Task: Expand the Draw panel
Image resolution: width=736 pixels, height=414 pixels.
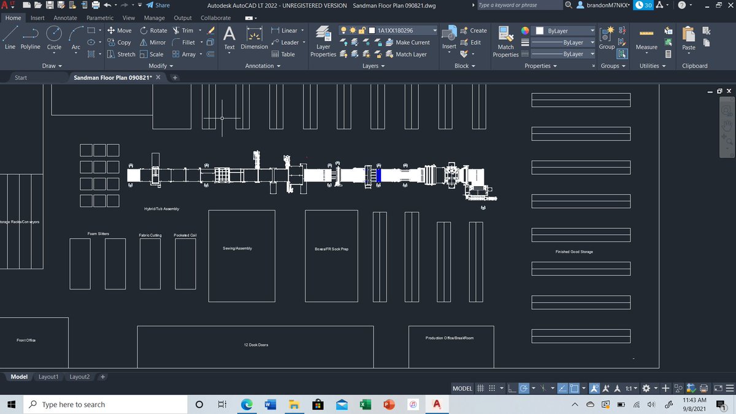Action: coord(52,66)
